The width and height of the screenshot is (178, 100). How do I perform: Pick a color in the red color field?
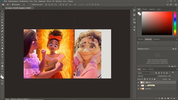click(157, 23)
